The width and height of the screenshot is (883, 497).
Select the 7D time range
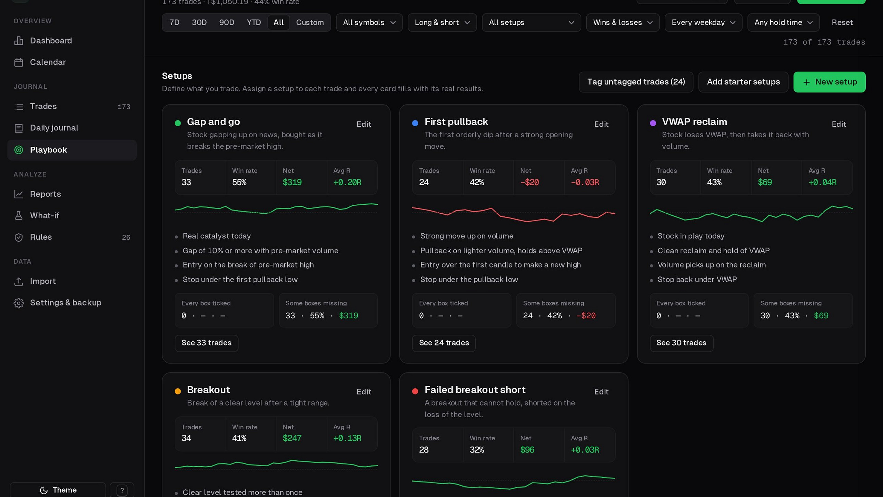175,22
